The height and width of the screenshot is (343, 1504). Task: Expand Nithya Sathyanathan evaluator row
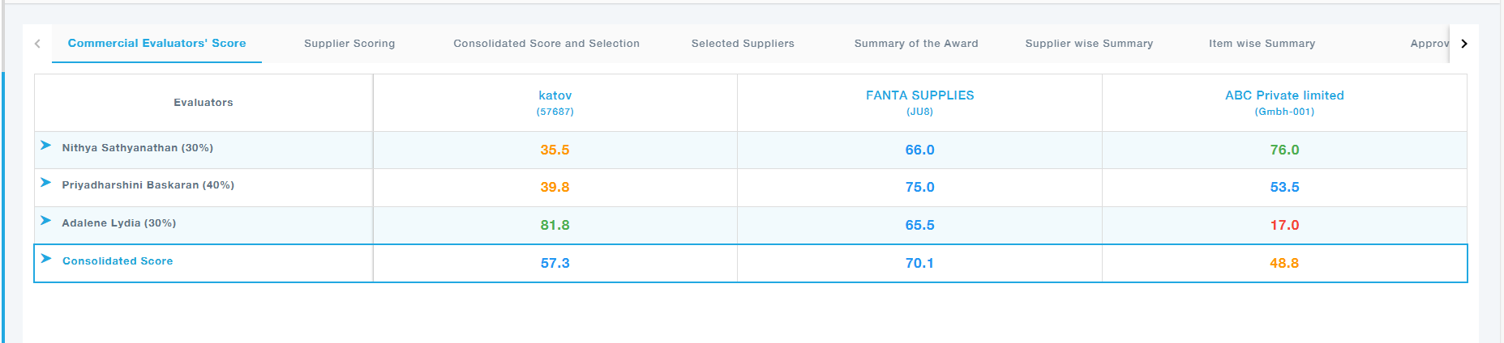tap(46, 146)
